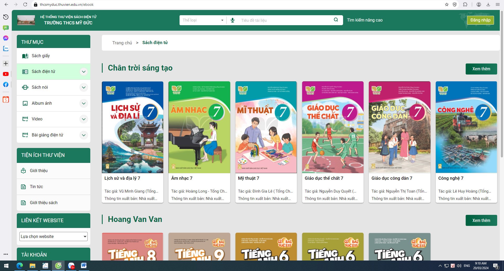The width and height of the screenshot is (504, 271).
Task: Open the browser profile icon
Action: [x=479, y=4]
